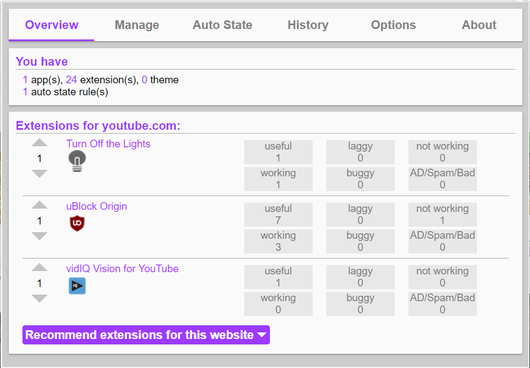Upvote vidIQ Vision for YouTube
Viewport: 530px width, 368px height.
click(x=39, y=267)
